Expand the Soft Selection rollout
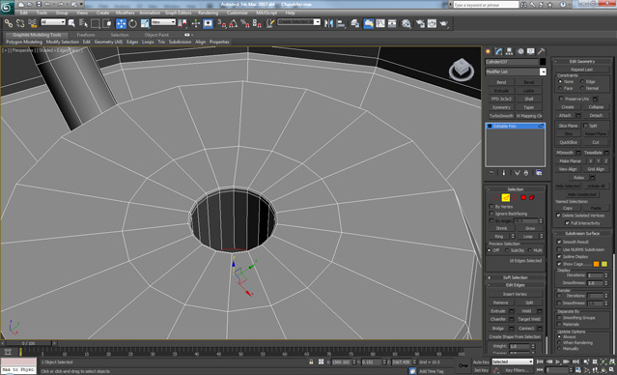 pyautogui.click(x=515, y=277)
